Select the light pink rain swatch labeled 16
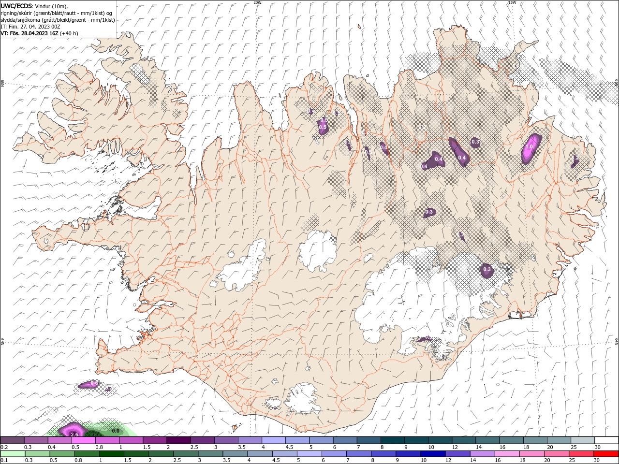 tap(507, 454)
